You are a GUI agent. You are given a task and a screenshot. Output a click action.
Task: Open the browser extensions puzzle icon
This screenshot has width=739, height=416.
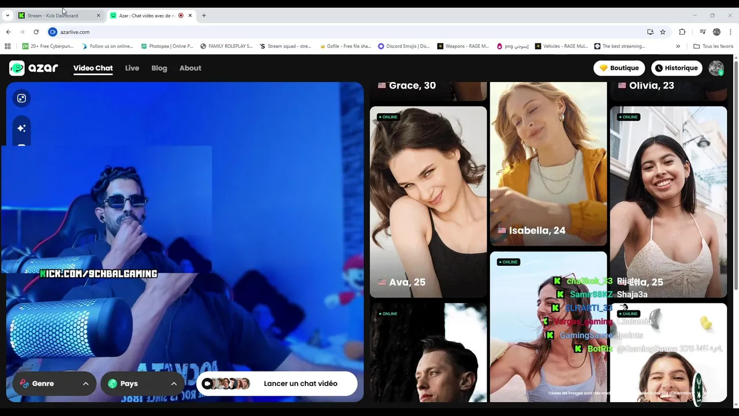[x=682, y=32]
